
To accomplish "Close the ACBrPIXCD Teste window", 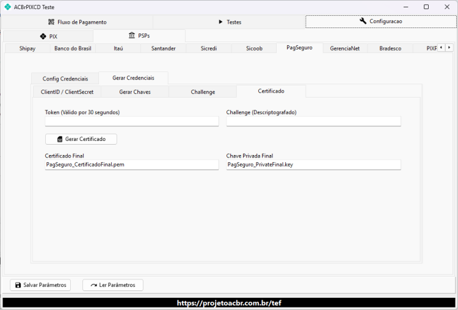I will [447, 7].
